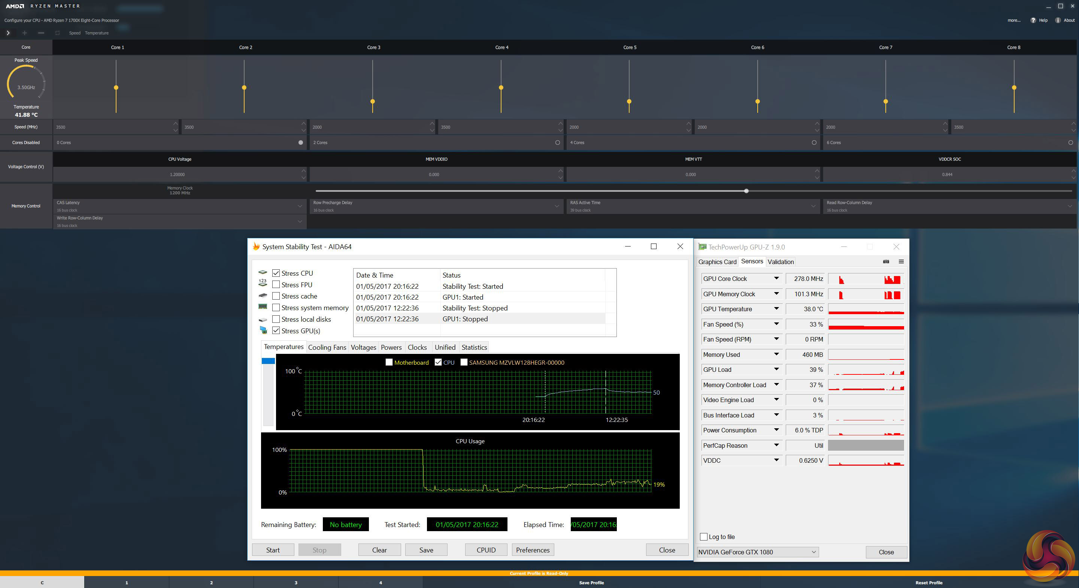Click the GPU-Z screenshot camera icon
This screenshot has width=1079, height=588.
tap(886, 261)
